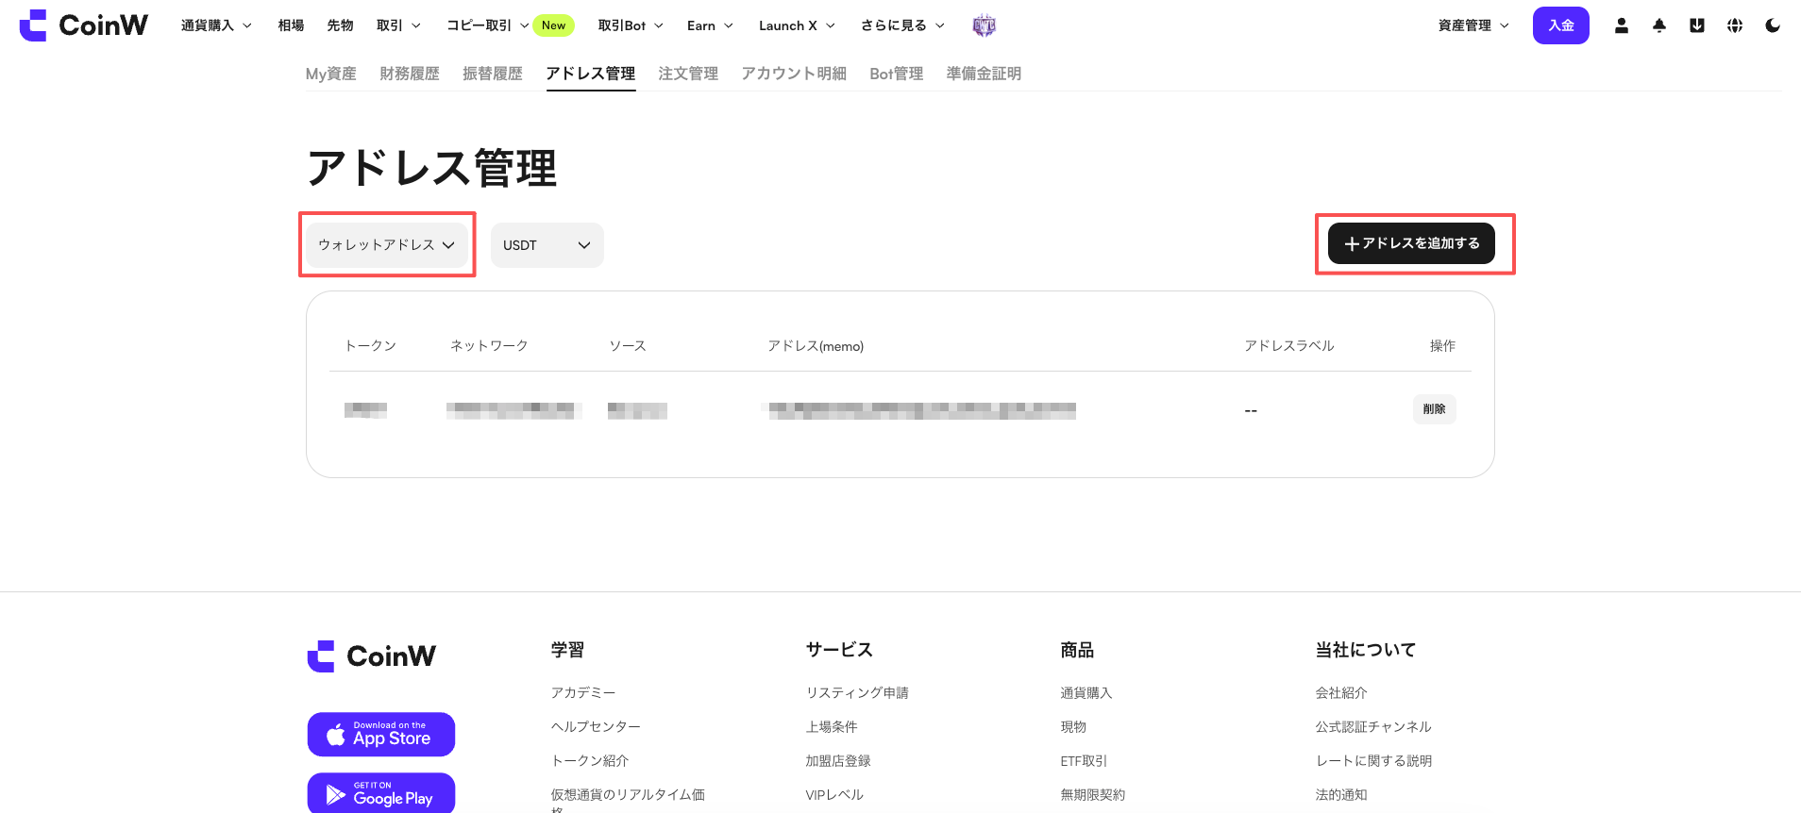Click Download on the App Store badge
This screenshot has width=1801, height=813.
point(381,735)
